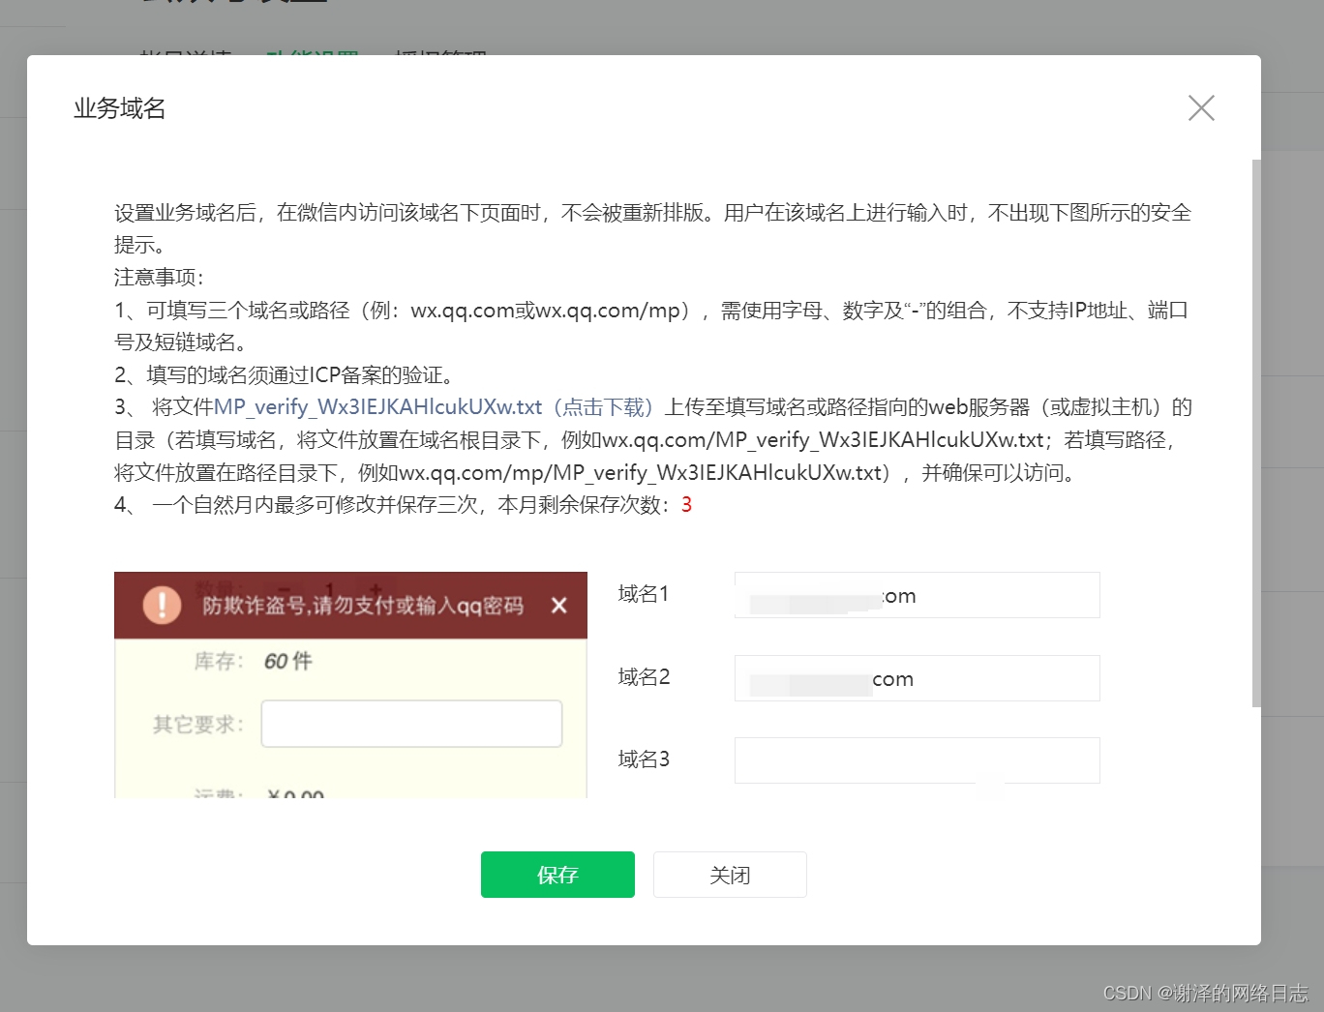Click the X icon on the red warning banner

click(x=558, y=606)
